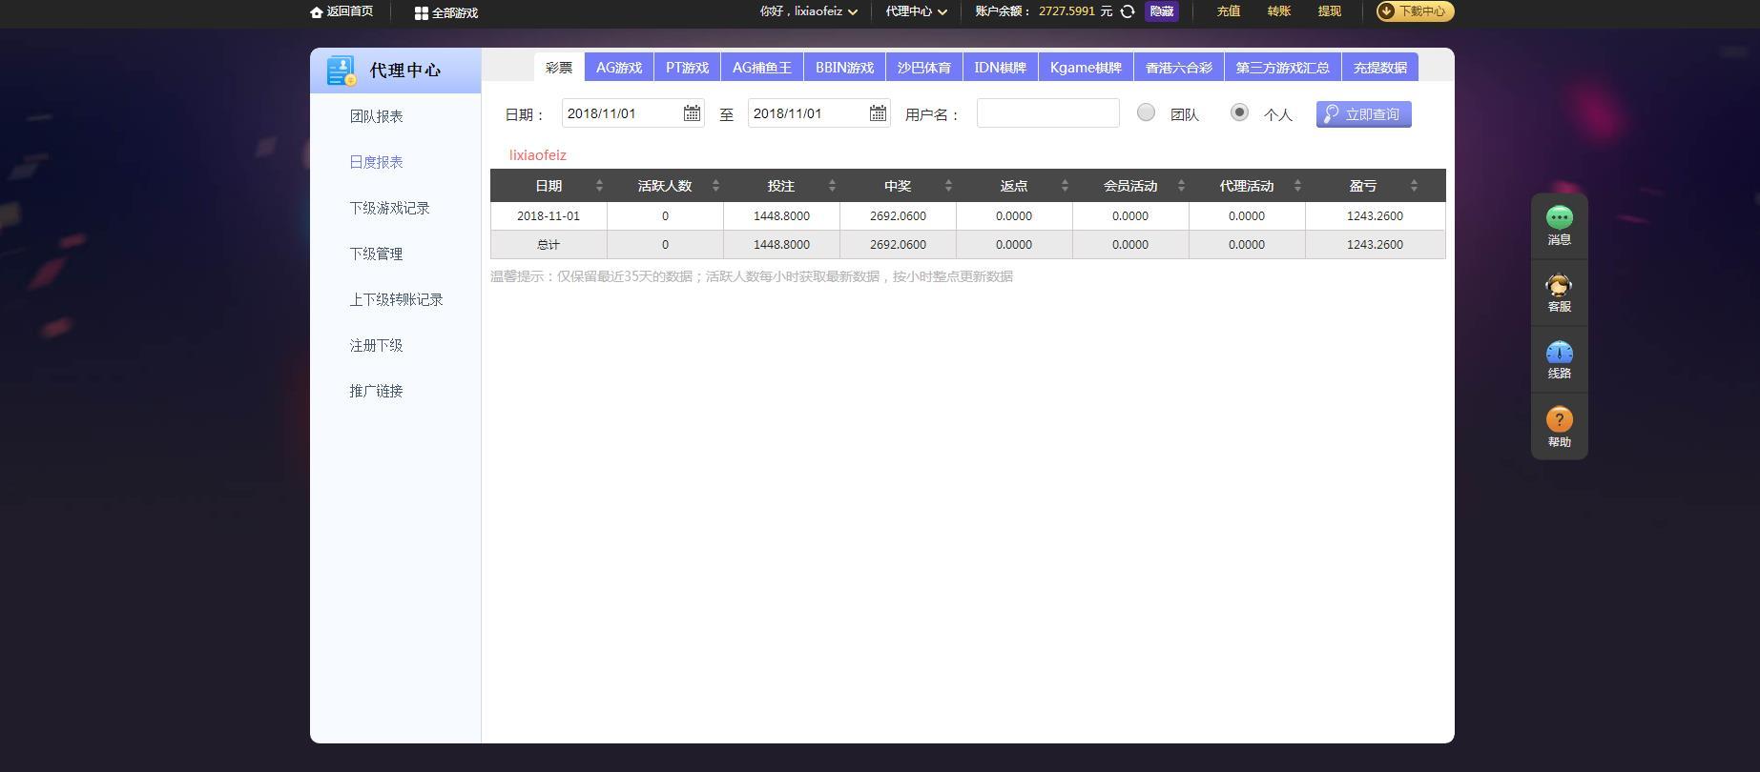Open 注册下级 in the sidebar
The height and width of the screenshot is (772, 1760).
click(x=377, y=345)
